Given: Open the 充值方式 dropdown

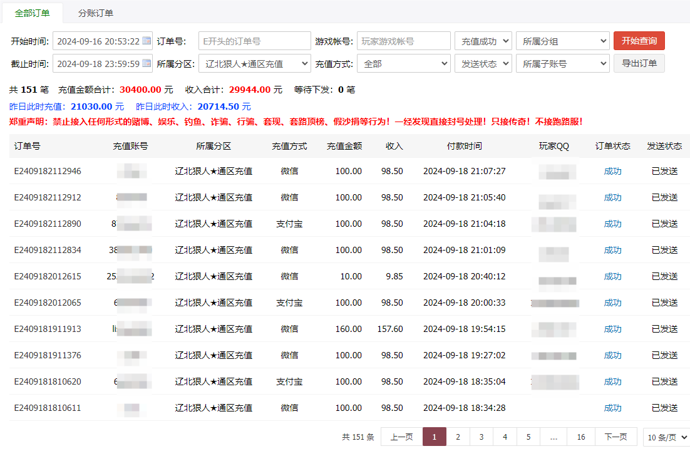Looking at the screenshot, I should [x=403, y=63].
